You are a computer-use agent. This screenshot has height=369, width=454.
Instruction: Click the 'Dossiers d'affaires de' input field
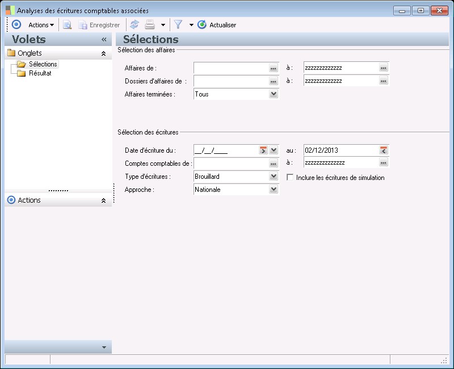click(230, 81)
